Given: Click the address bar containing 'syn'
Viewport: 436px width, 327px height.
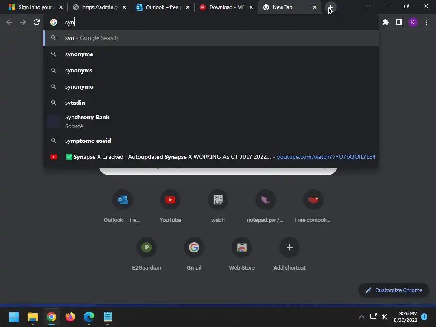Looking at the screenshot, I should point(211,22).
